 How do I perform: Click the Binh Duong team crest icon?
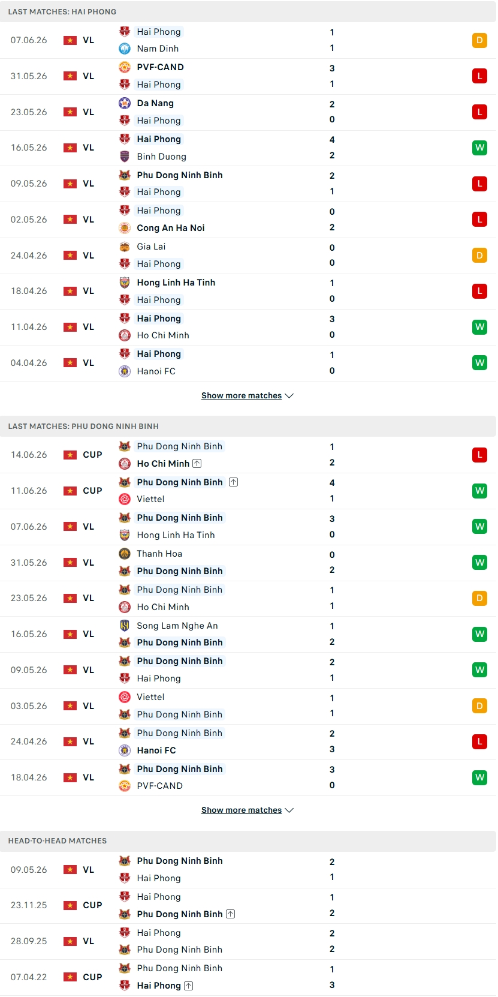pyautogui.click(x=125, y=157)
